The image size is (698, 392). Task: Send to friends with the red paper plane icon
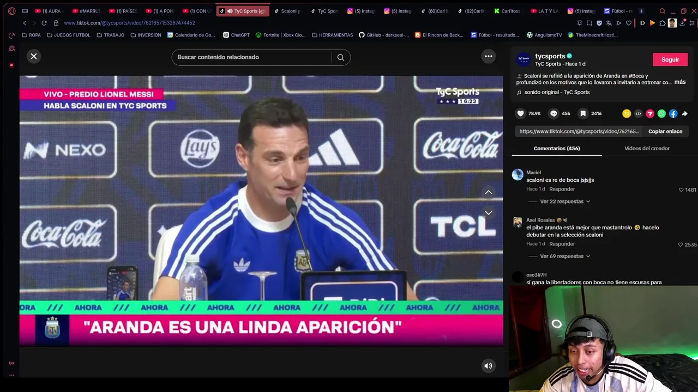click(650, 114)
